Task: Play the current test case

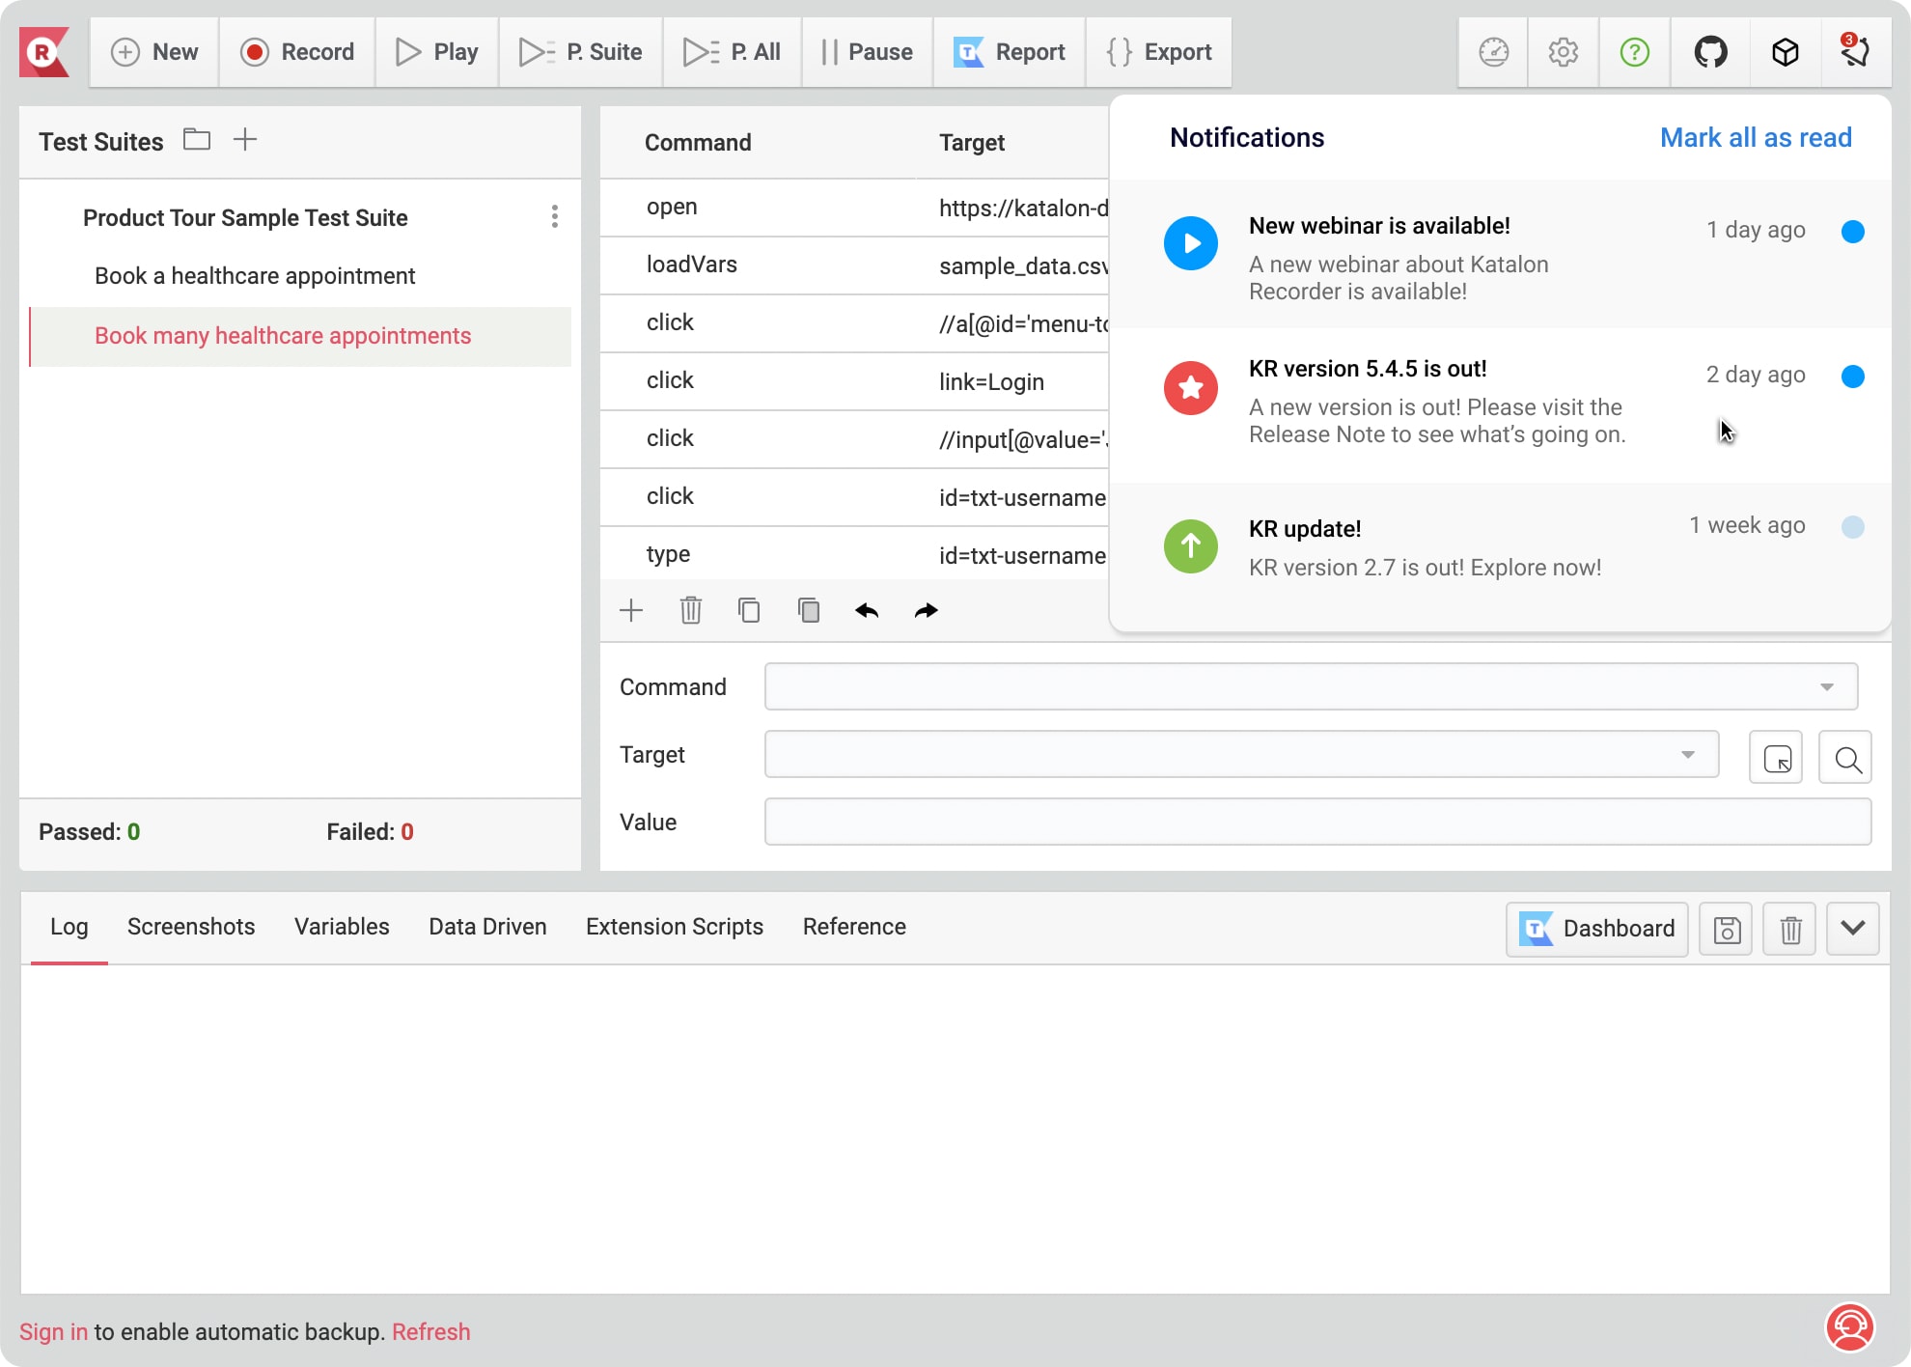Action: click(x=437, y=52)
